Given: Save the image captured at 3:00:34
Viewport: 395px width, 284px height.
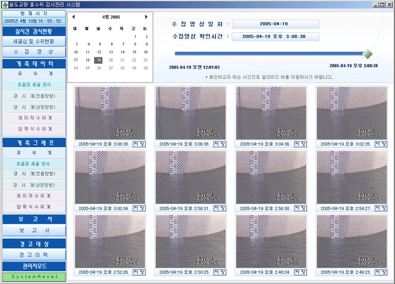Looking at the screenshot, I should [139, 208].
